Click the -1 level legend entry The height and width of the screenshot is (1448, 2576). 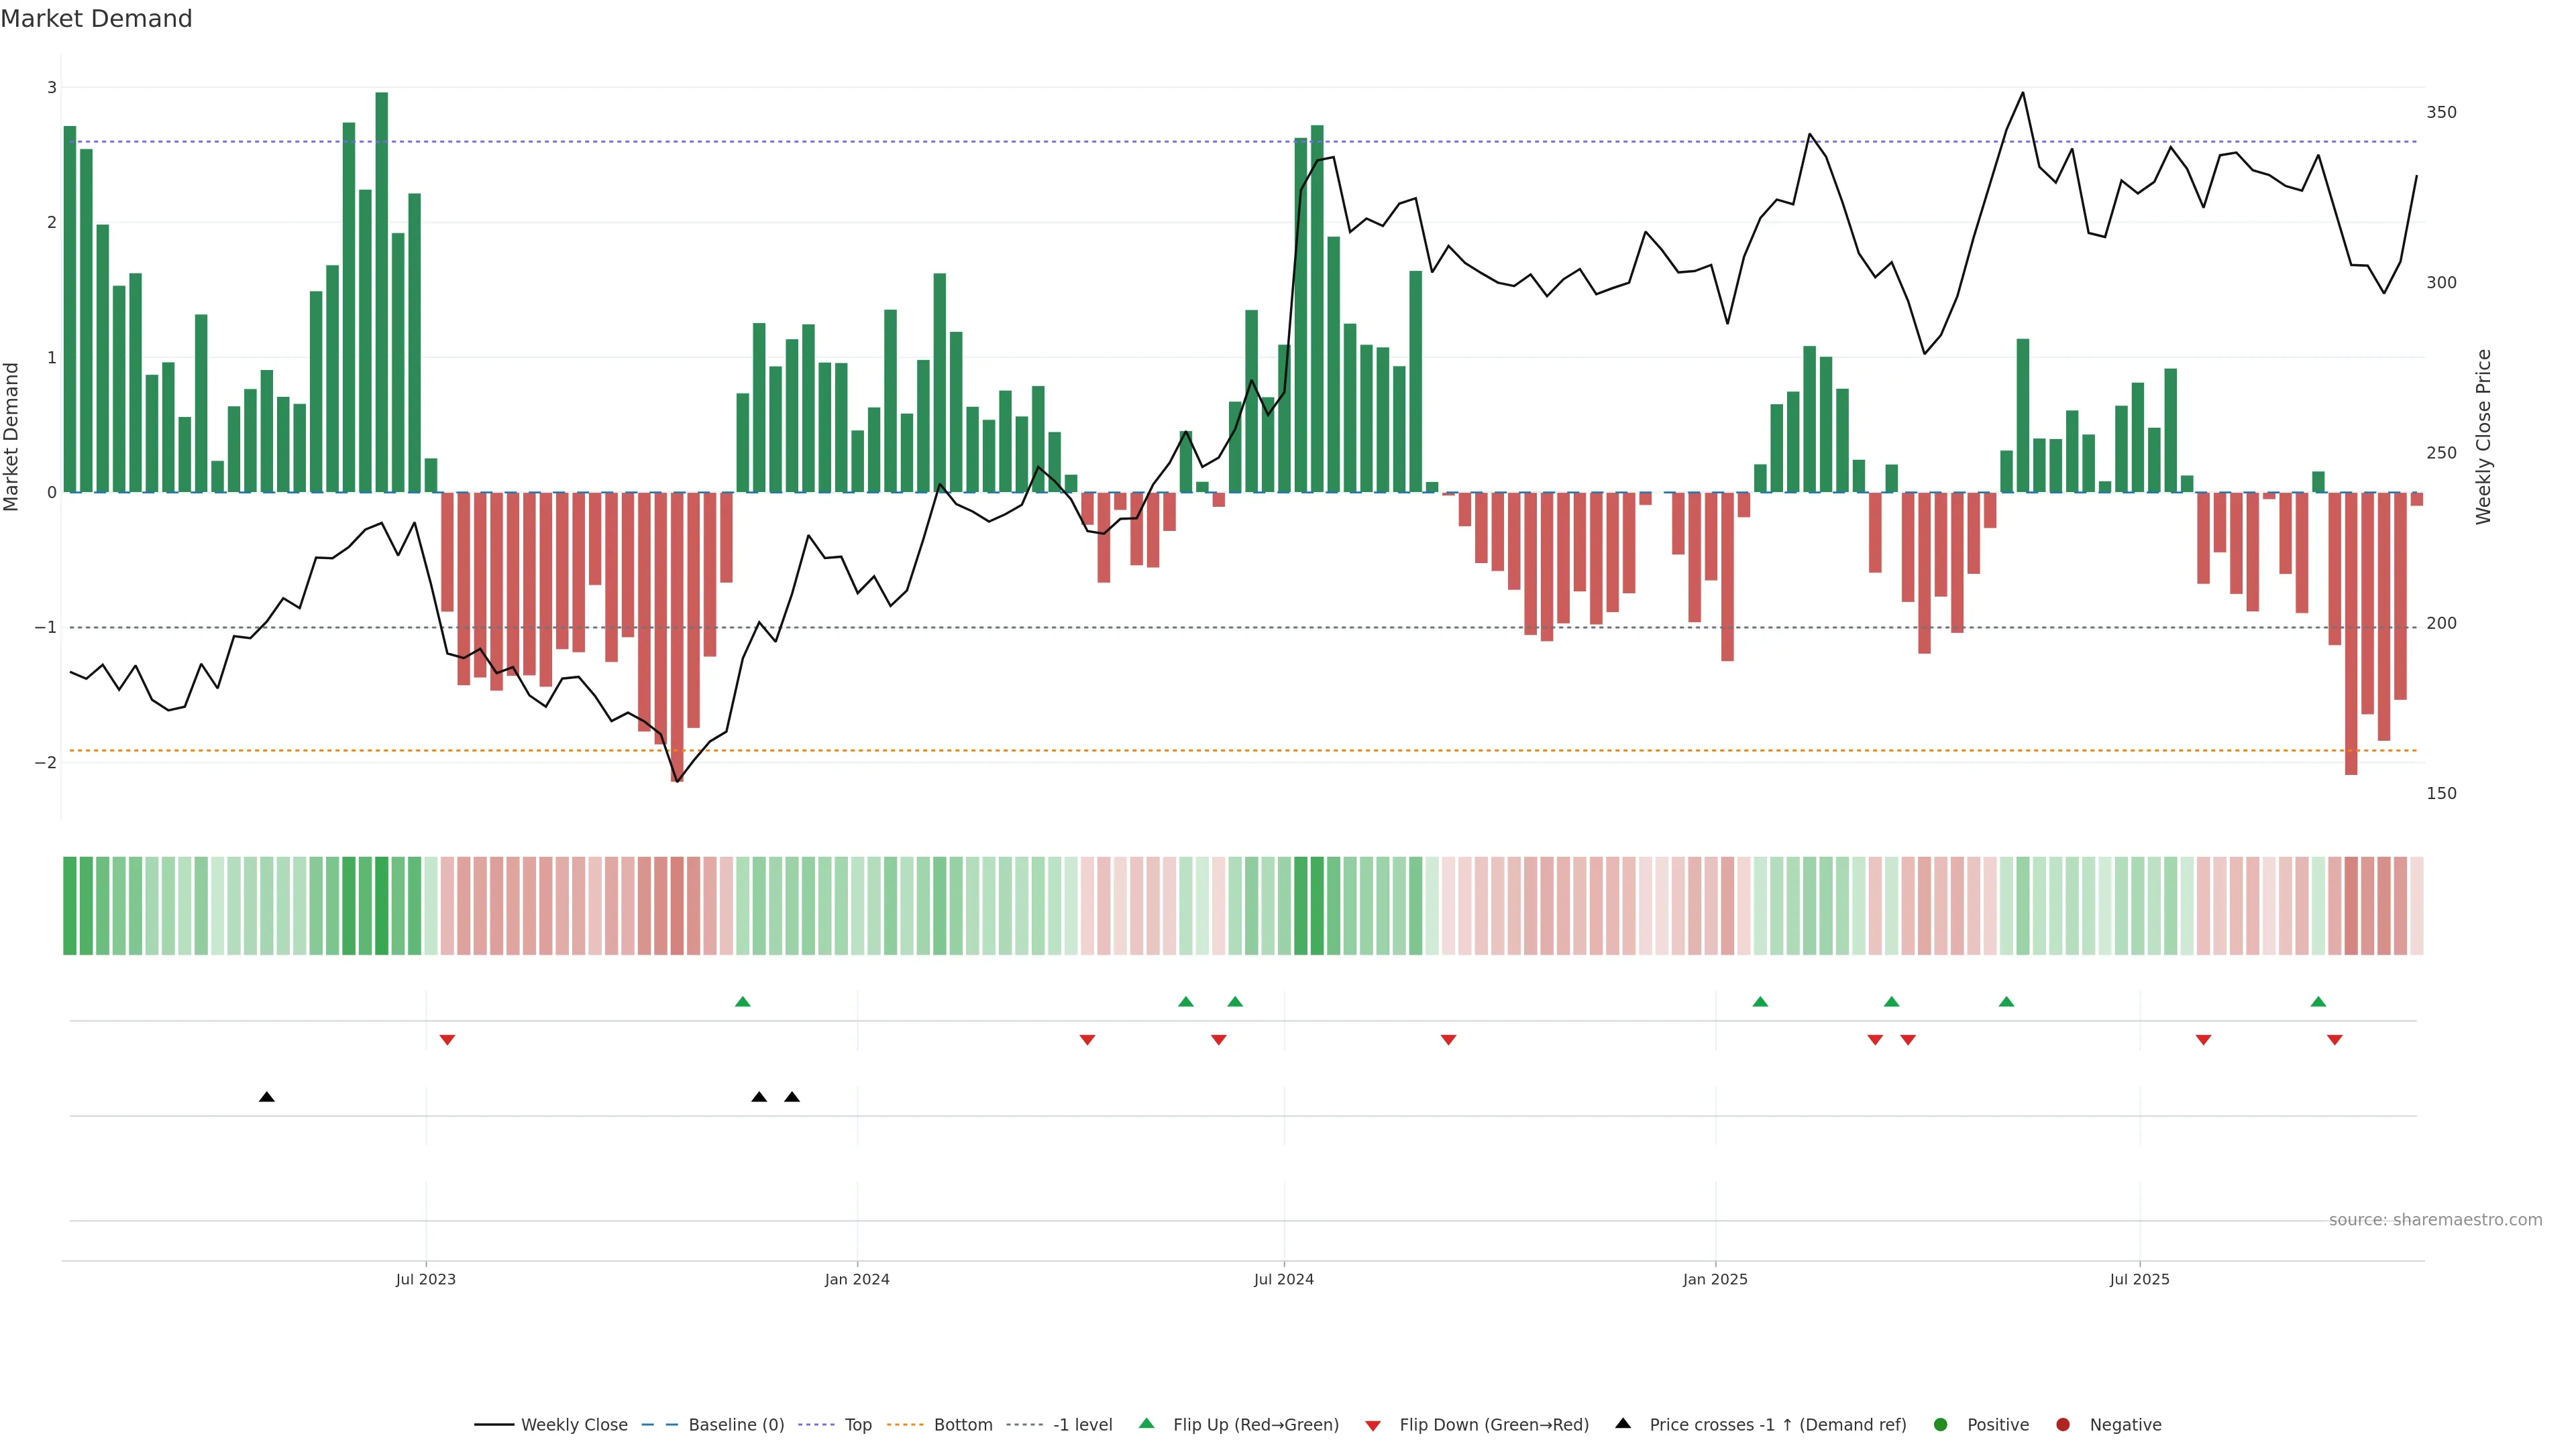click(1082, 1424)
